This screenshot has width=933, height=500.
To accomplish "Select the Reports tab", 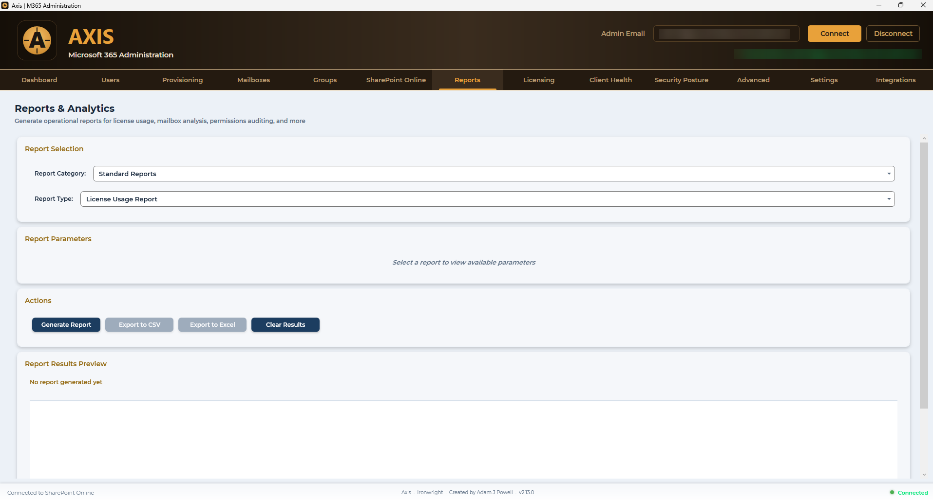I will [x=468, y=80].
